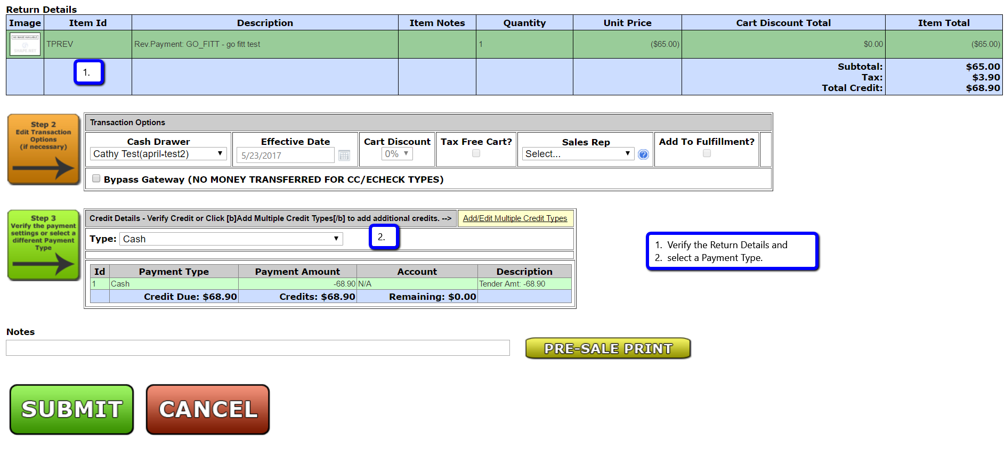The width and height of the screenshot is (1005, 449).
Task: Enable the Tax Free Cart checkbox
Action: [x=476, y=153]
